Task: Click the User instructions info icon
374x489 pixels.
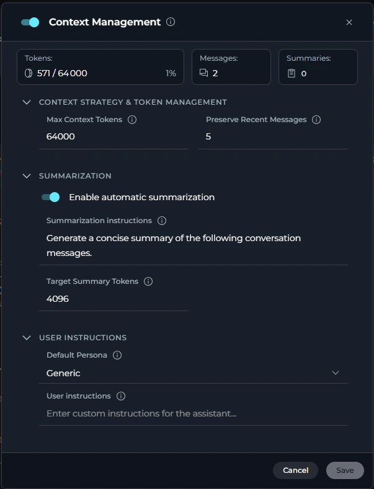Action: coord(121,396)
